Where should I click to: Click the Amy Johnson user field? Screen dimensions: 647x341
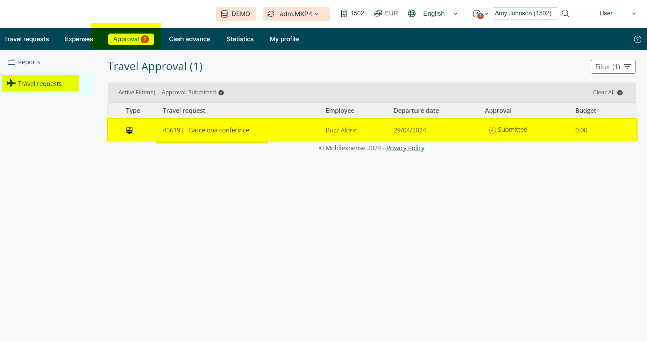(x=525, y=14)
